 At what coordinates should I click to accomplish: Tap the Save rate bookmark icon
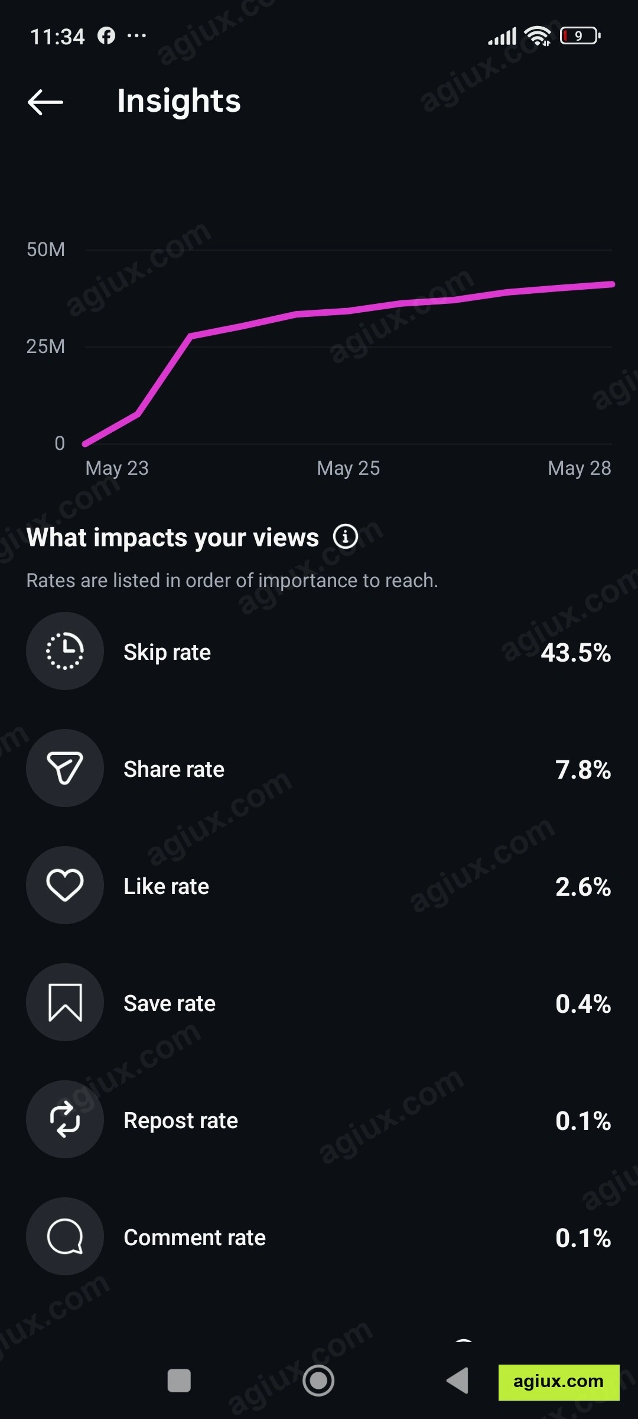pos(65,1002)
